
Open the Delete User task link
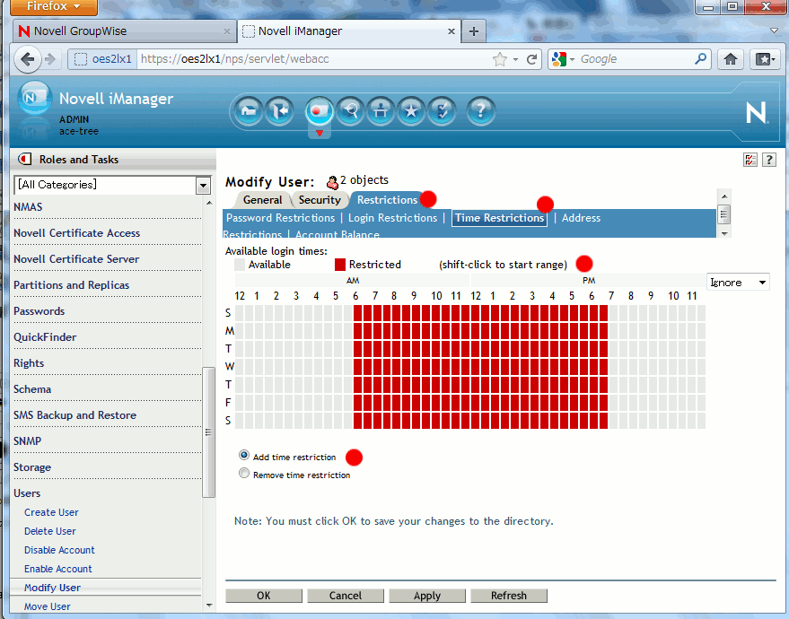point(49,531)
